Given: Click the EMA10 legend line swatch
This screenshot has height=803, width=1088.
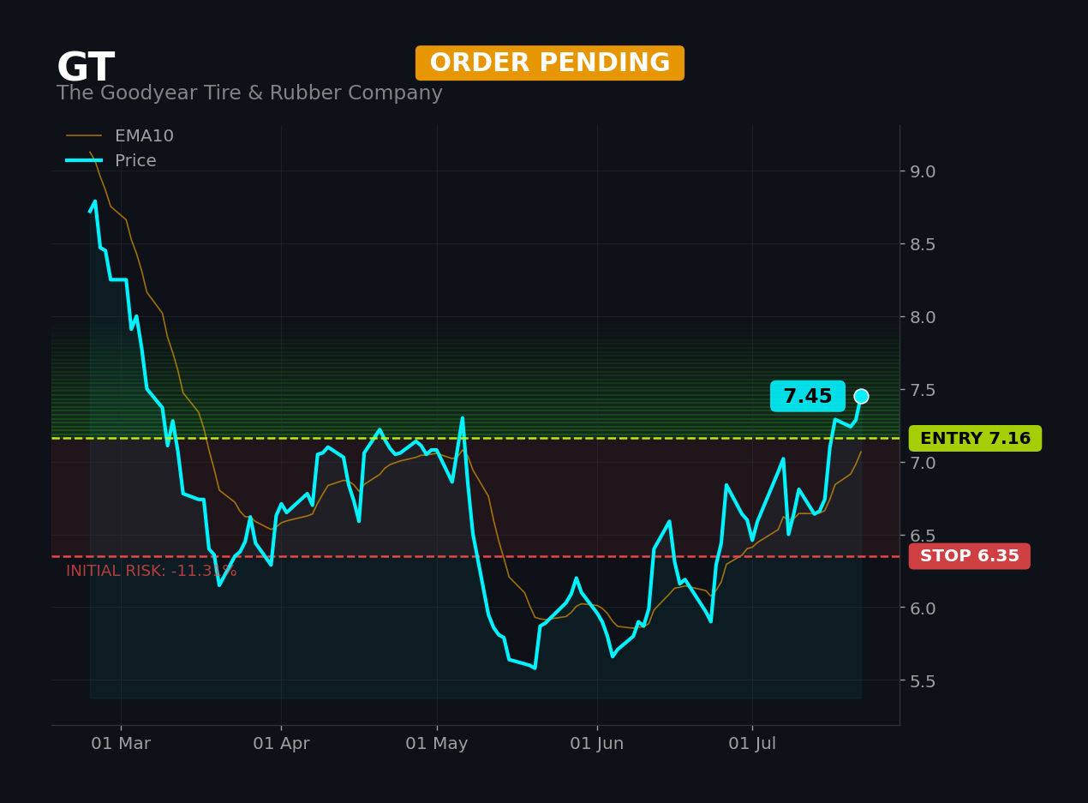Looking at the screenshot, I should (84, 136).
